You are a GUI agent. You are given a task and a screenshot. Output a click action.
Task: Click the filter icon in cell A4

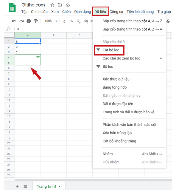(38, 57)
